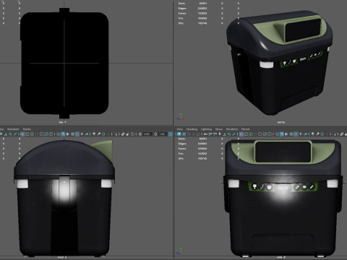Toggle safe action overlay in front view toolbar

pyautogui.click(x=46, y=134)
